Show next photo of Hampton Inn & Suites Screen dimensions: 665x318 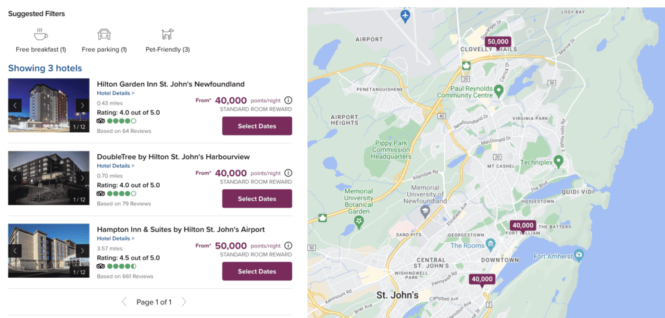(x=82, y=251)
